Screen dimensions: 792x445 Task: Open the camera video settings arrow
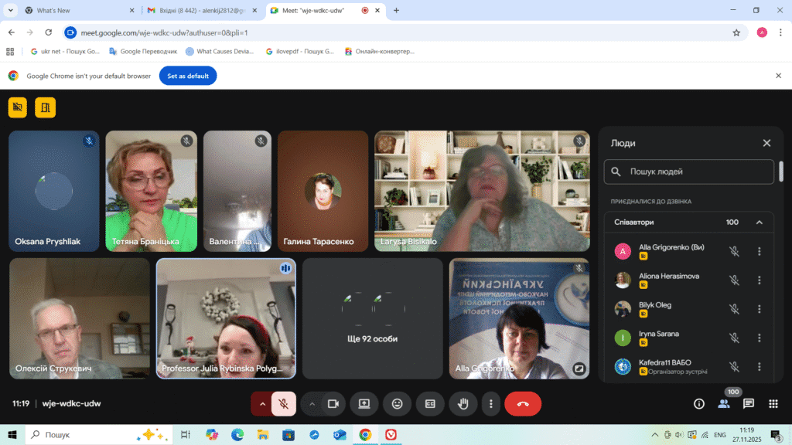coord(312,403)
